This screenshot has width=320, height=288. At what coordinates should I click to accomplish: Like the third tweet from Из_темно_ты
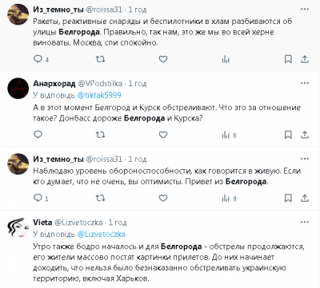tap(163, 198)
